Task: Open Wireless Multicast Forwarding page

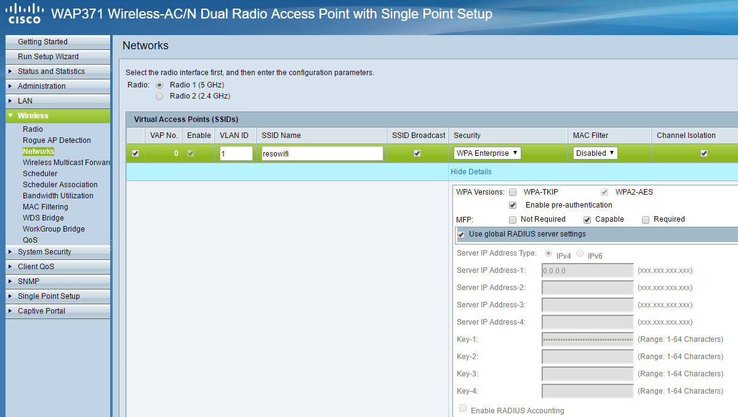Action: (x=66, y=162)
